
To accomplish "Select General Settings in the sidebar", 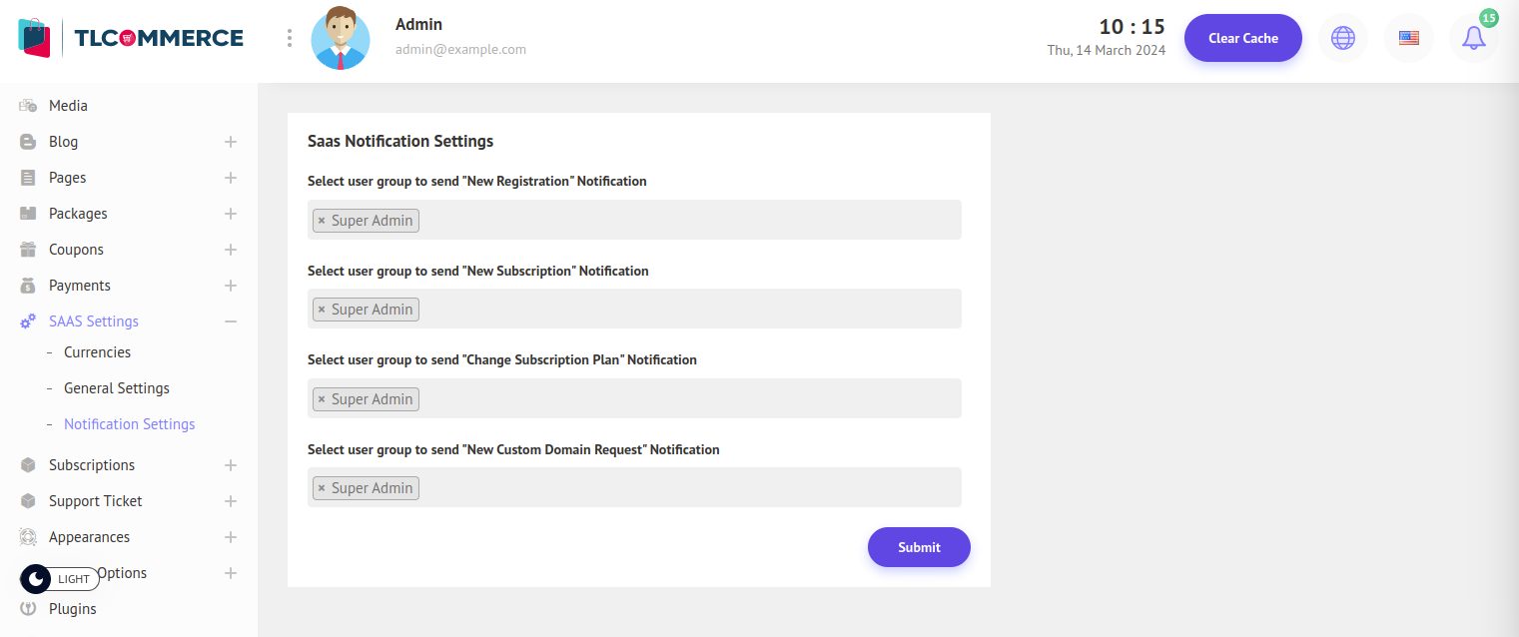I will point(116,388).
